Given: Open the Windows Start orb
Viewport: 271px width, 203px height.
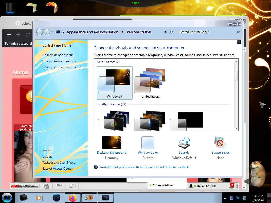Looking at the screenshot, I should 7,198.
